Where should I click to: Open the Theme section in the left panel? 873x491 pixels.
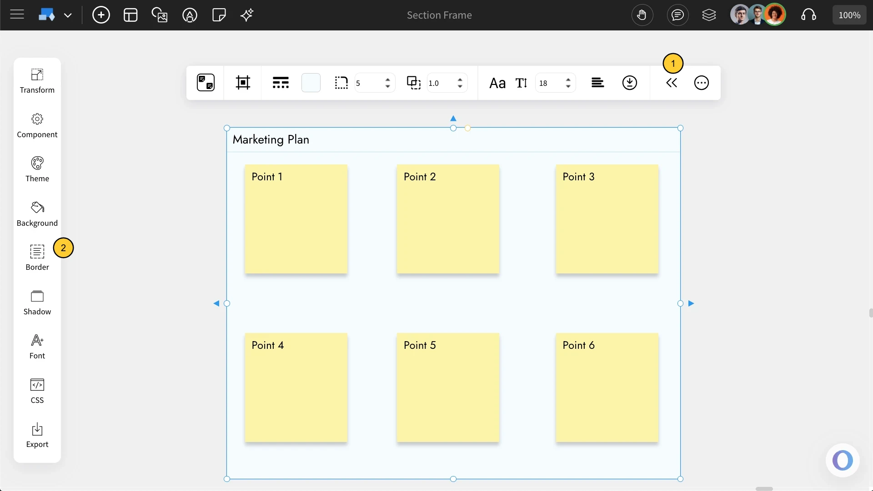pos(37,168)
